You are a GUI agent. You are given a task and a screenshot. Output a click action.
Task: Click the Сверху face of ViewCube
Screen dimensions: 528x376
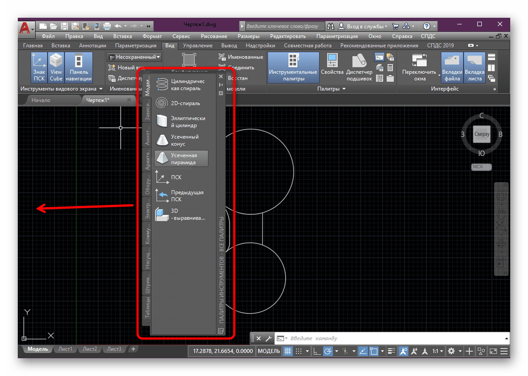(x=481, y=134)
